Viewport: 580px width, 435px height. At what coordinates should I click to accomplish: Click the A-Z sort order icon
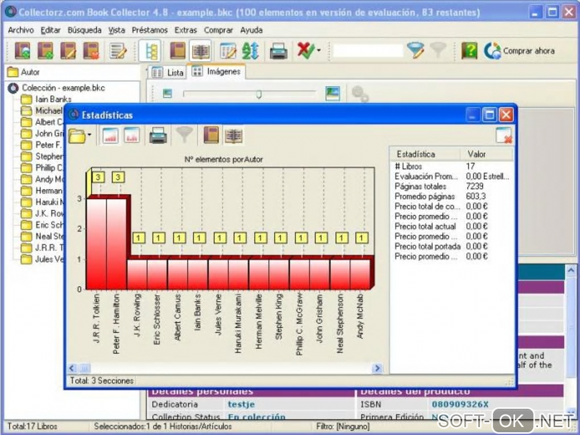(x=250, y=51)
